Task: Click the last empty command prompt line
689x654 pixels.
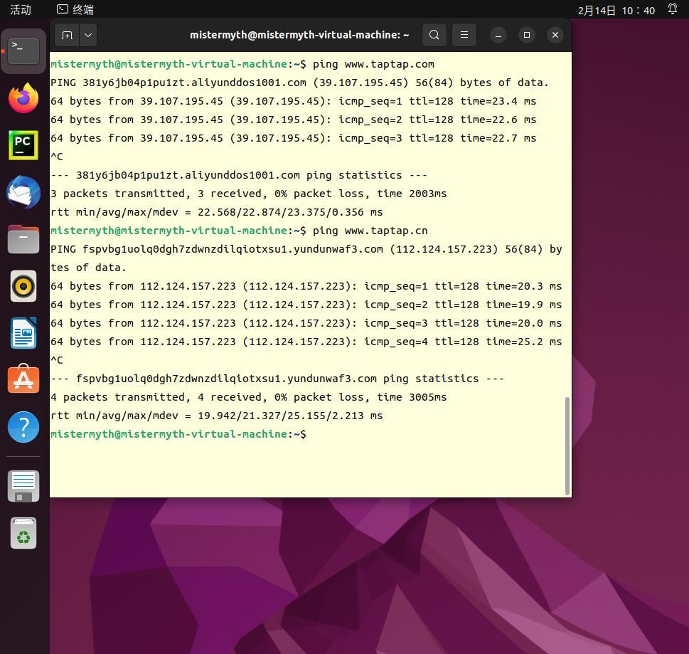Action: 178,434
